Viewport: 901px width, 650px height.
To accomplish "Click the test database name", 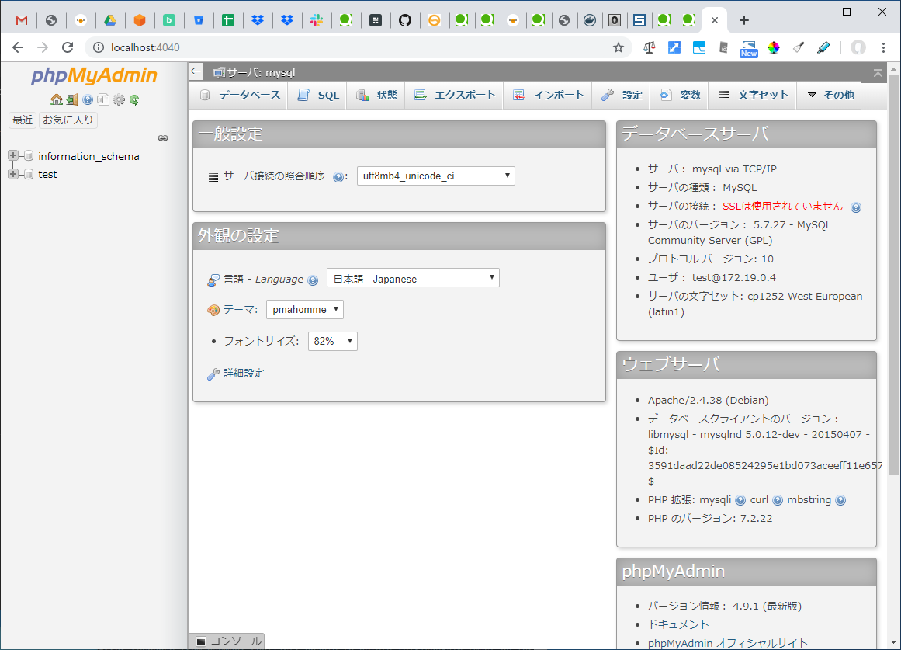I will click(x=47, y=174).
